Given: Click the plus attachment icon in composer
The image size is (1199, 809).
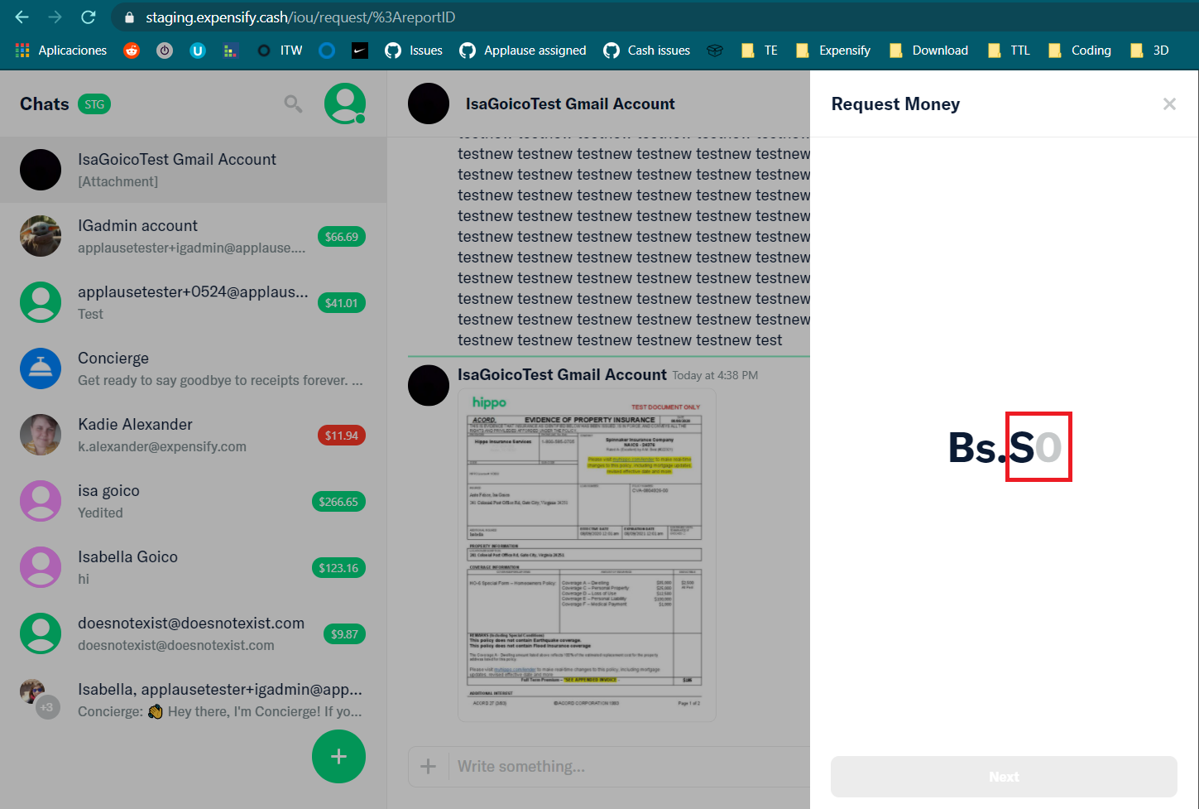Looking at the screenshot, I should [428, 767].
